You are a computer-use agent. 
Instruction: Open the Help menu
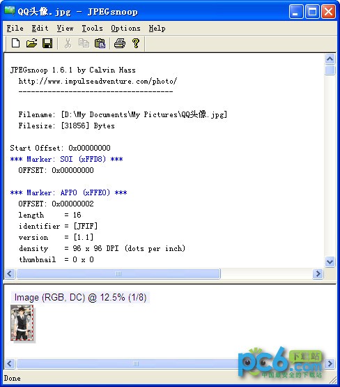click(x=157, y=28)
